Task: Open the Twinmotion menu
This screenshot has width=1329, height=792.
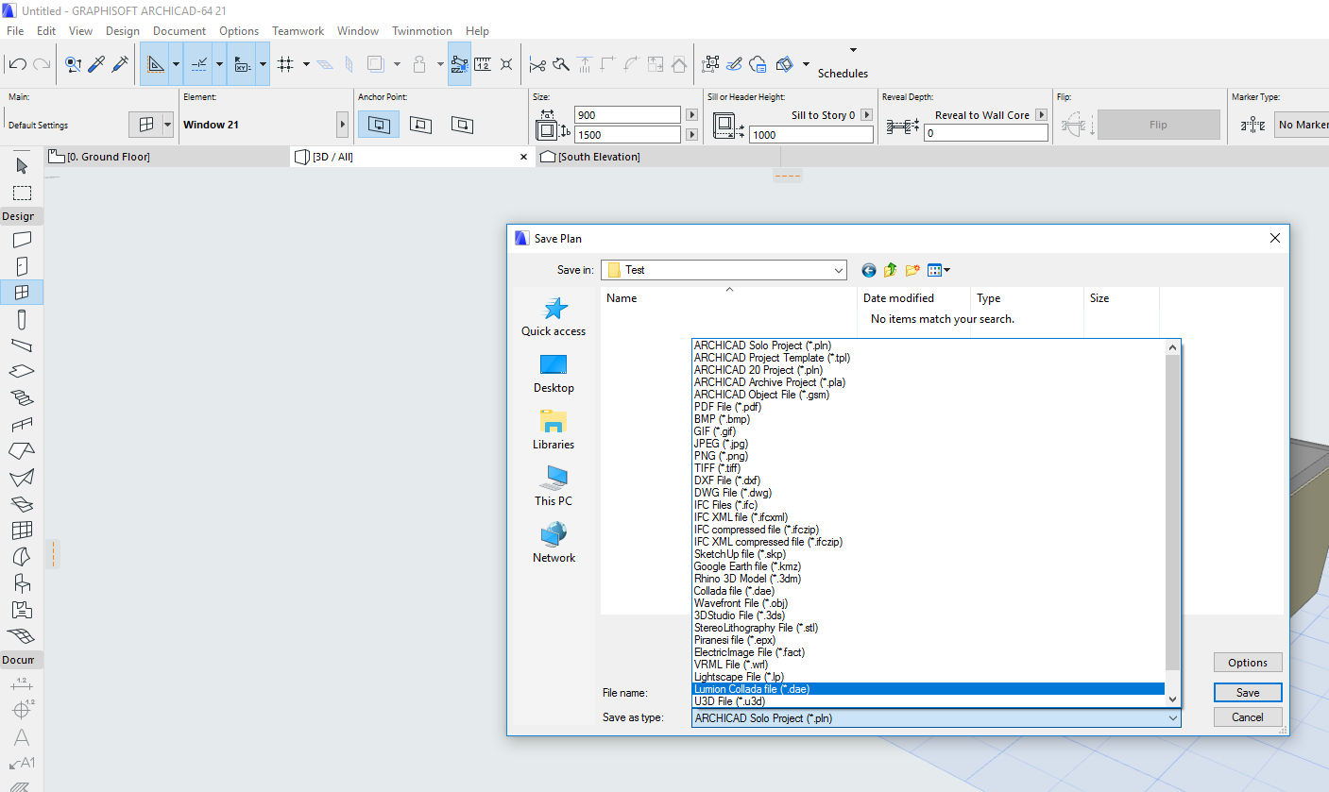Action: [422, 31]
